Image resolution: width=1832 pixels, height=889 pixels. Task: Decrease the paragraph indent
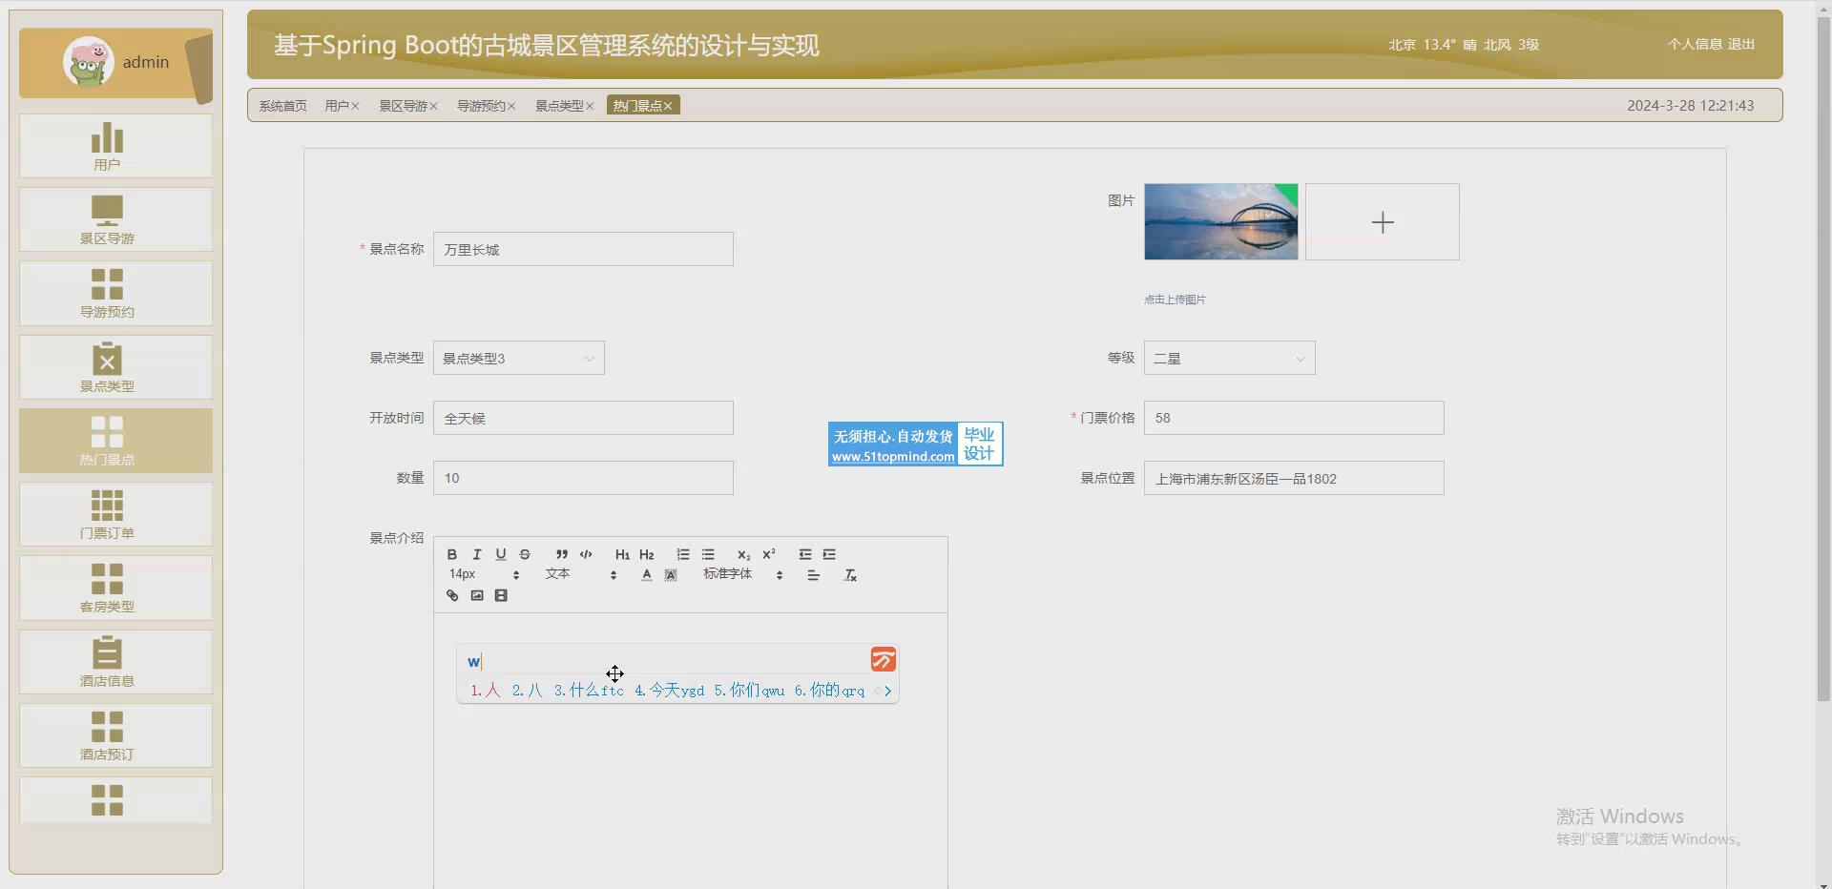click(805, 554)
